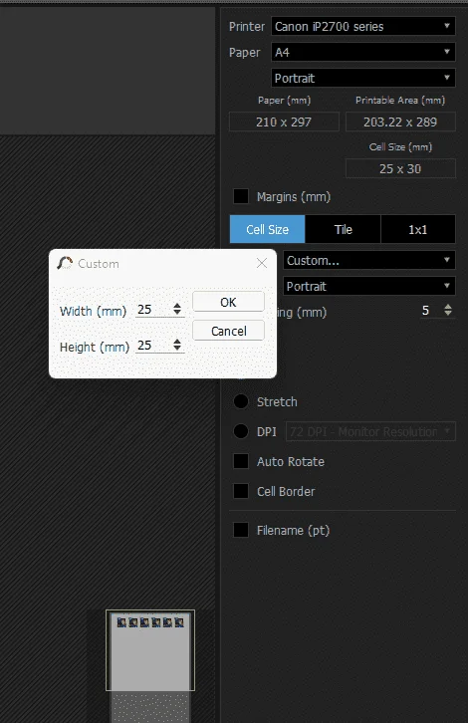Enable the Filename (pt) checkbox
The image size is (468, 723).
click(241, 530)
